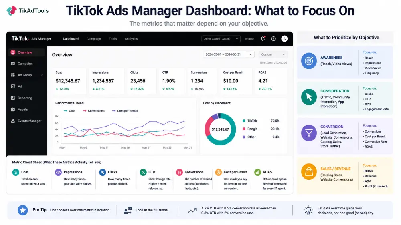Click the Conversions cart icon in cheat sheet

[x=179, y=172]
